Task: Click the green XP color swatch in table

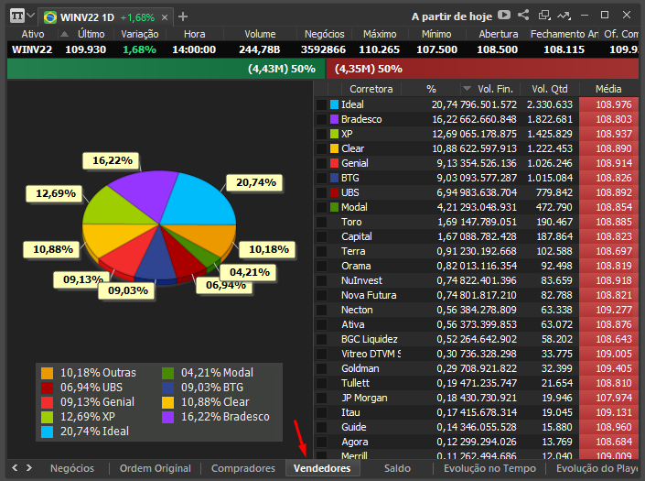Action: tap(334, 134)
